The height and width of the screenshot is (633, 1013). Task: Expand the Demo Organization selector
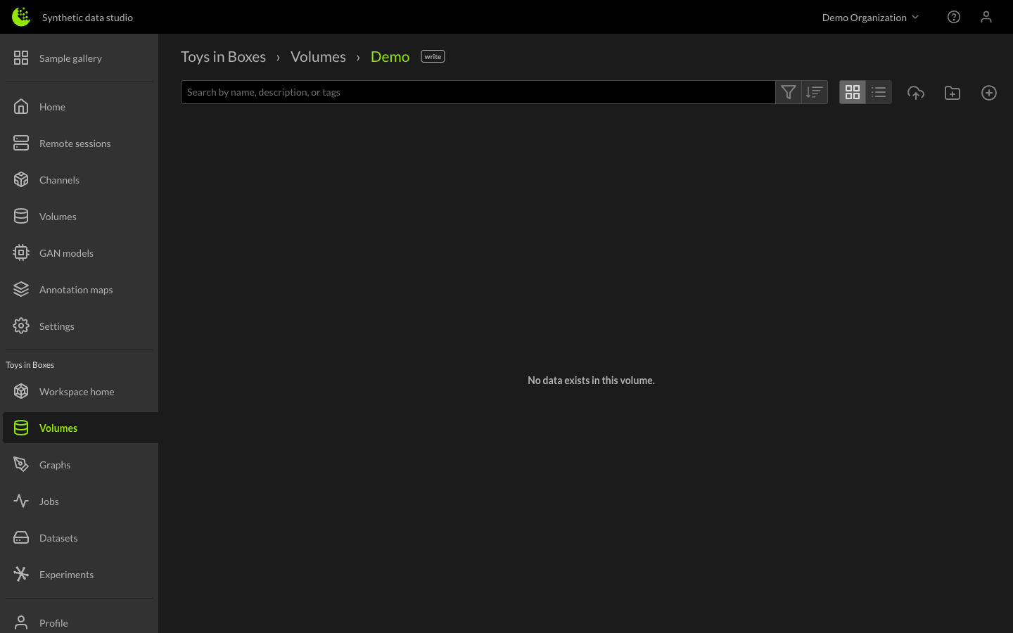tap(870, 17)
